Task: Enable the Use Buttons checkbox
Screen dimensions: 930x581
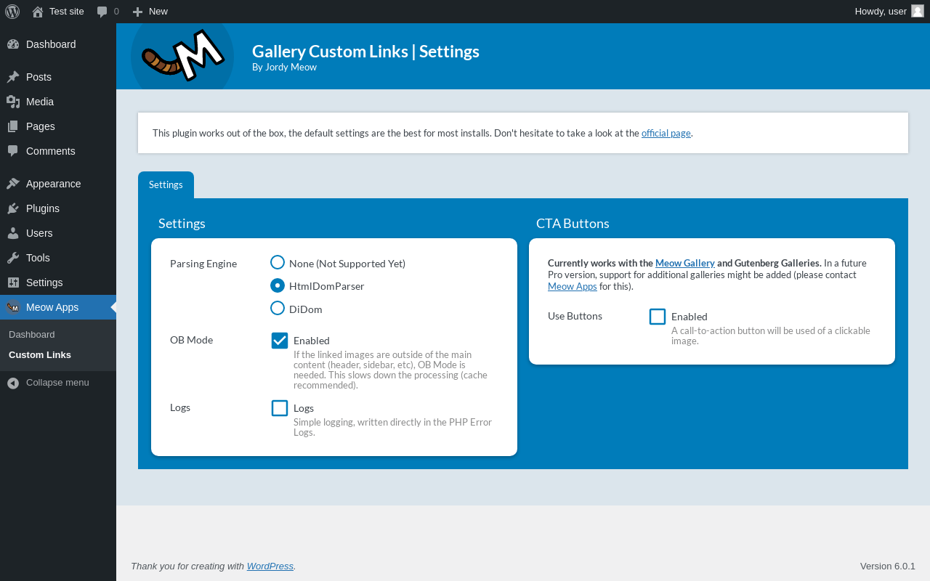Action: click(x=658, y=317)
